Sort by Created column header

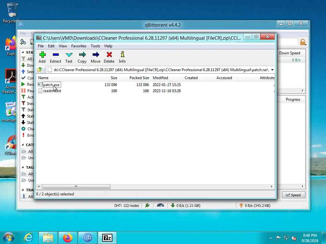pyautogui.click(x=199, y=78)
